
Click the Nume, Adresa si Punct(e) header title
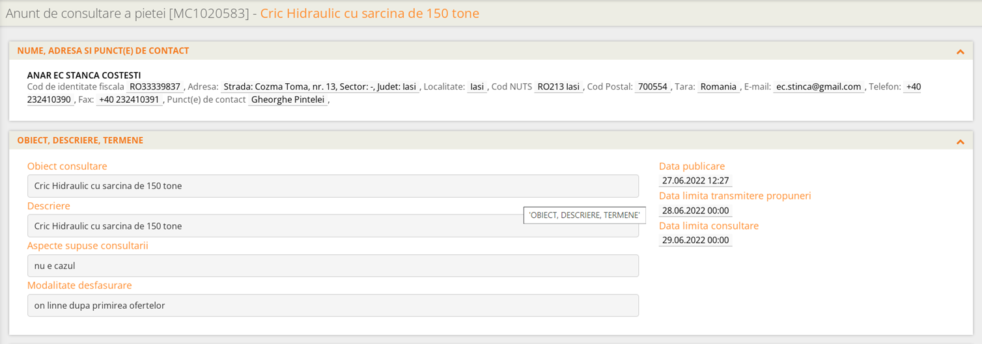[103, 51]
